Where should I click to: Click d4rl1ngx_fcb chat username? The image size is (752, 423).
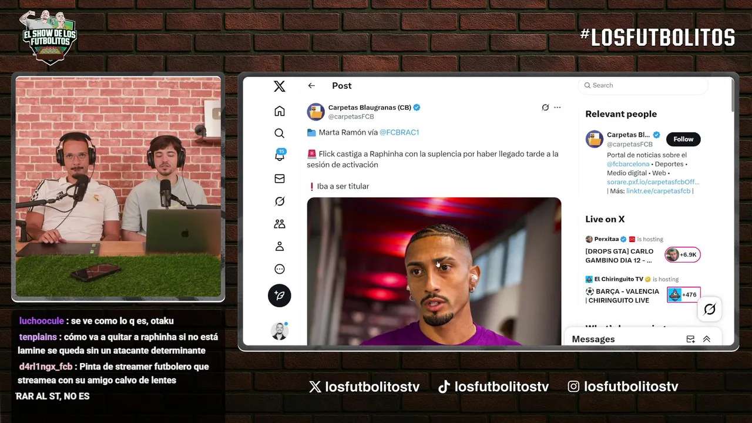tap(46, 367)
